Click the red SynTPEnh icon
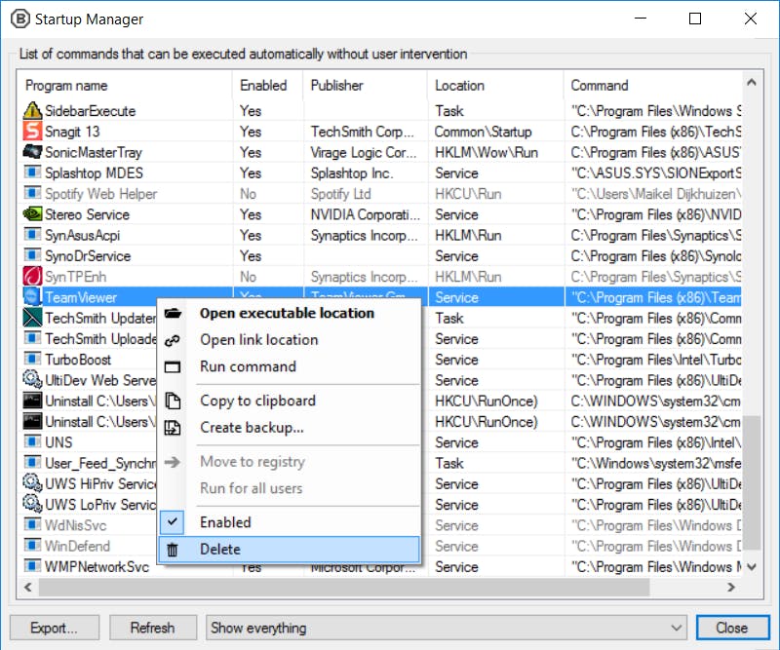The image size is (780, 650). tap(32, 276)
